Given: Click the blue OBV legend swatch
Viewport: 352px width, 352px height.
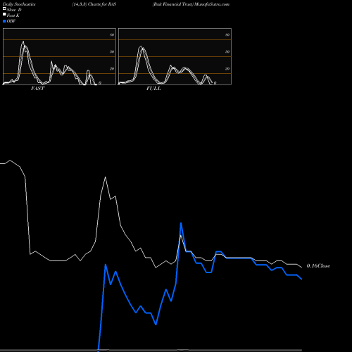Looking at the screenshot, I should pos(4,21).
